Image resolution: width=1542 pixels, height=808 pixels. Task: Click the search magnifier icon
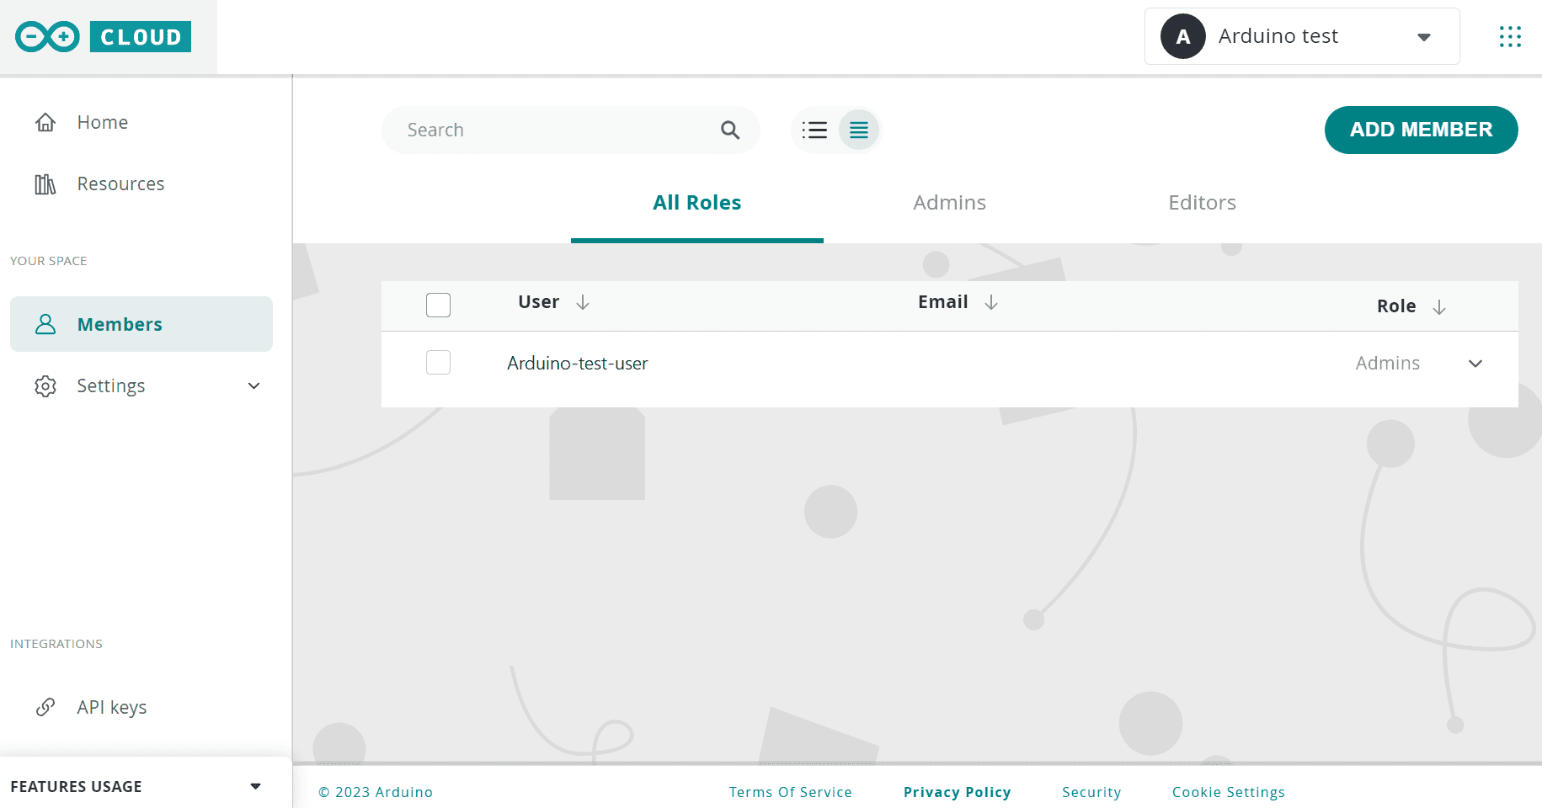730,130
